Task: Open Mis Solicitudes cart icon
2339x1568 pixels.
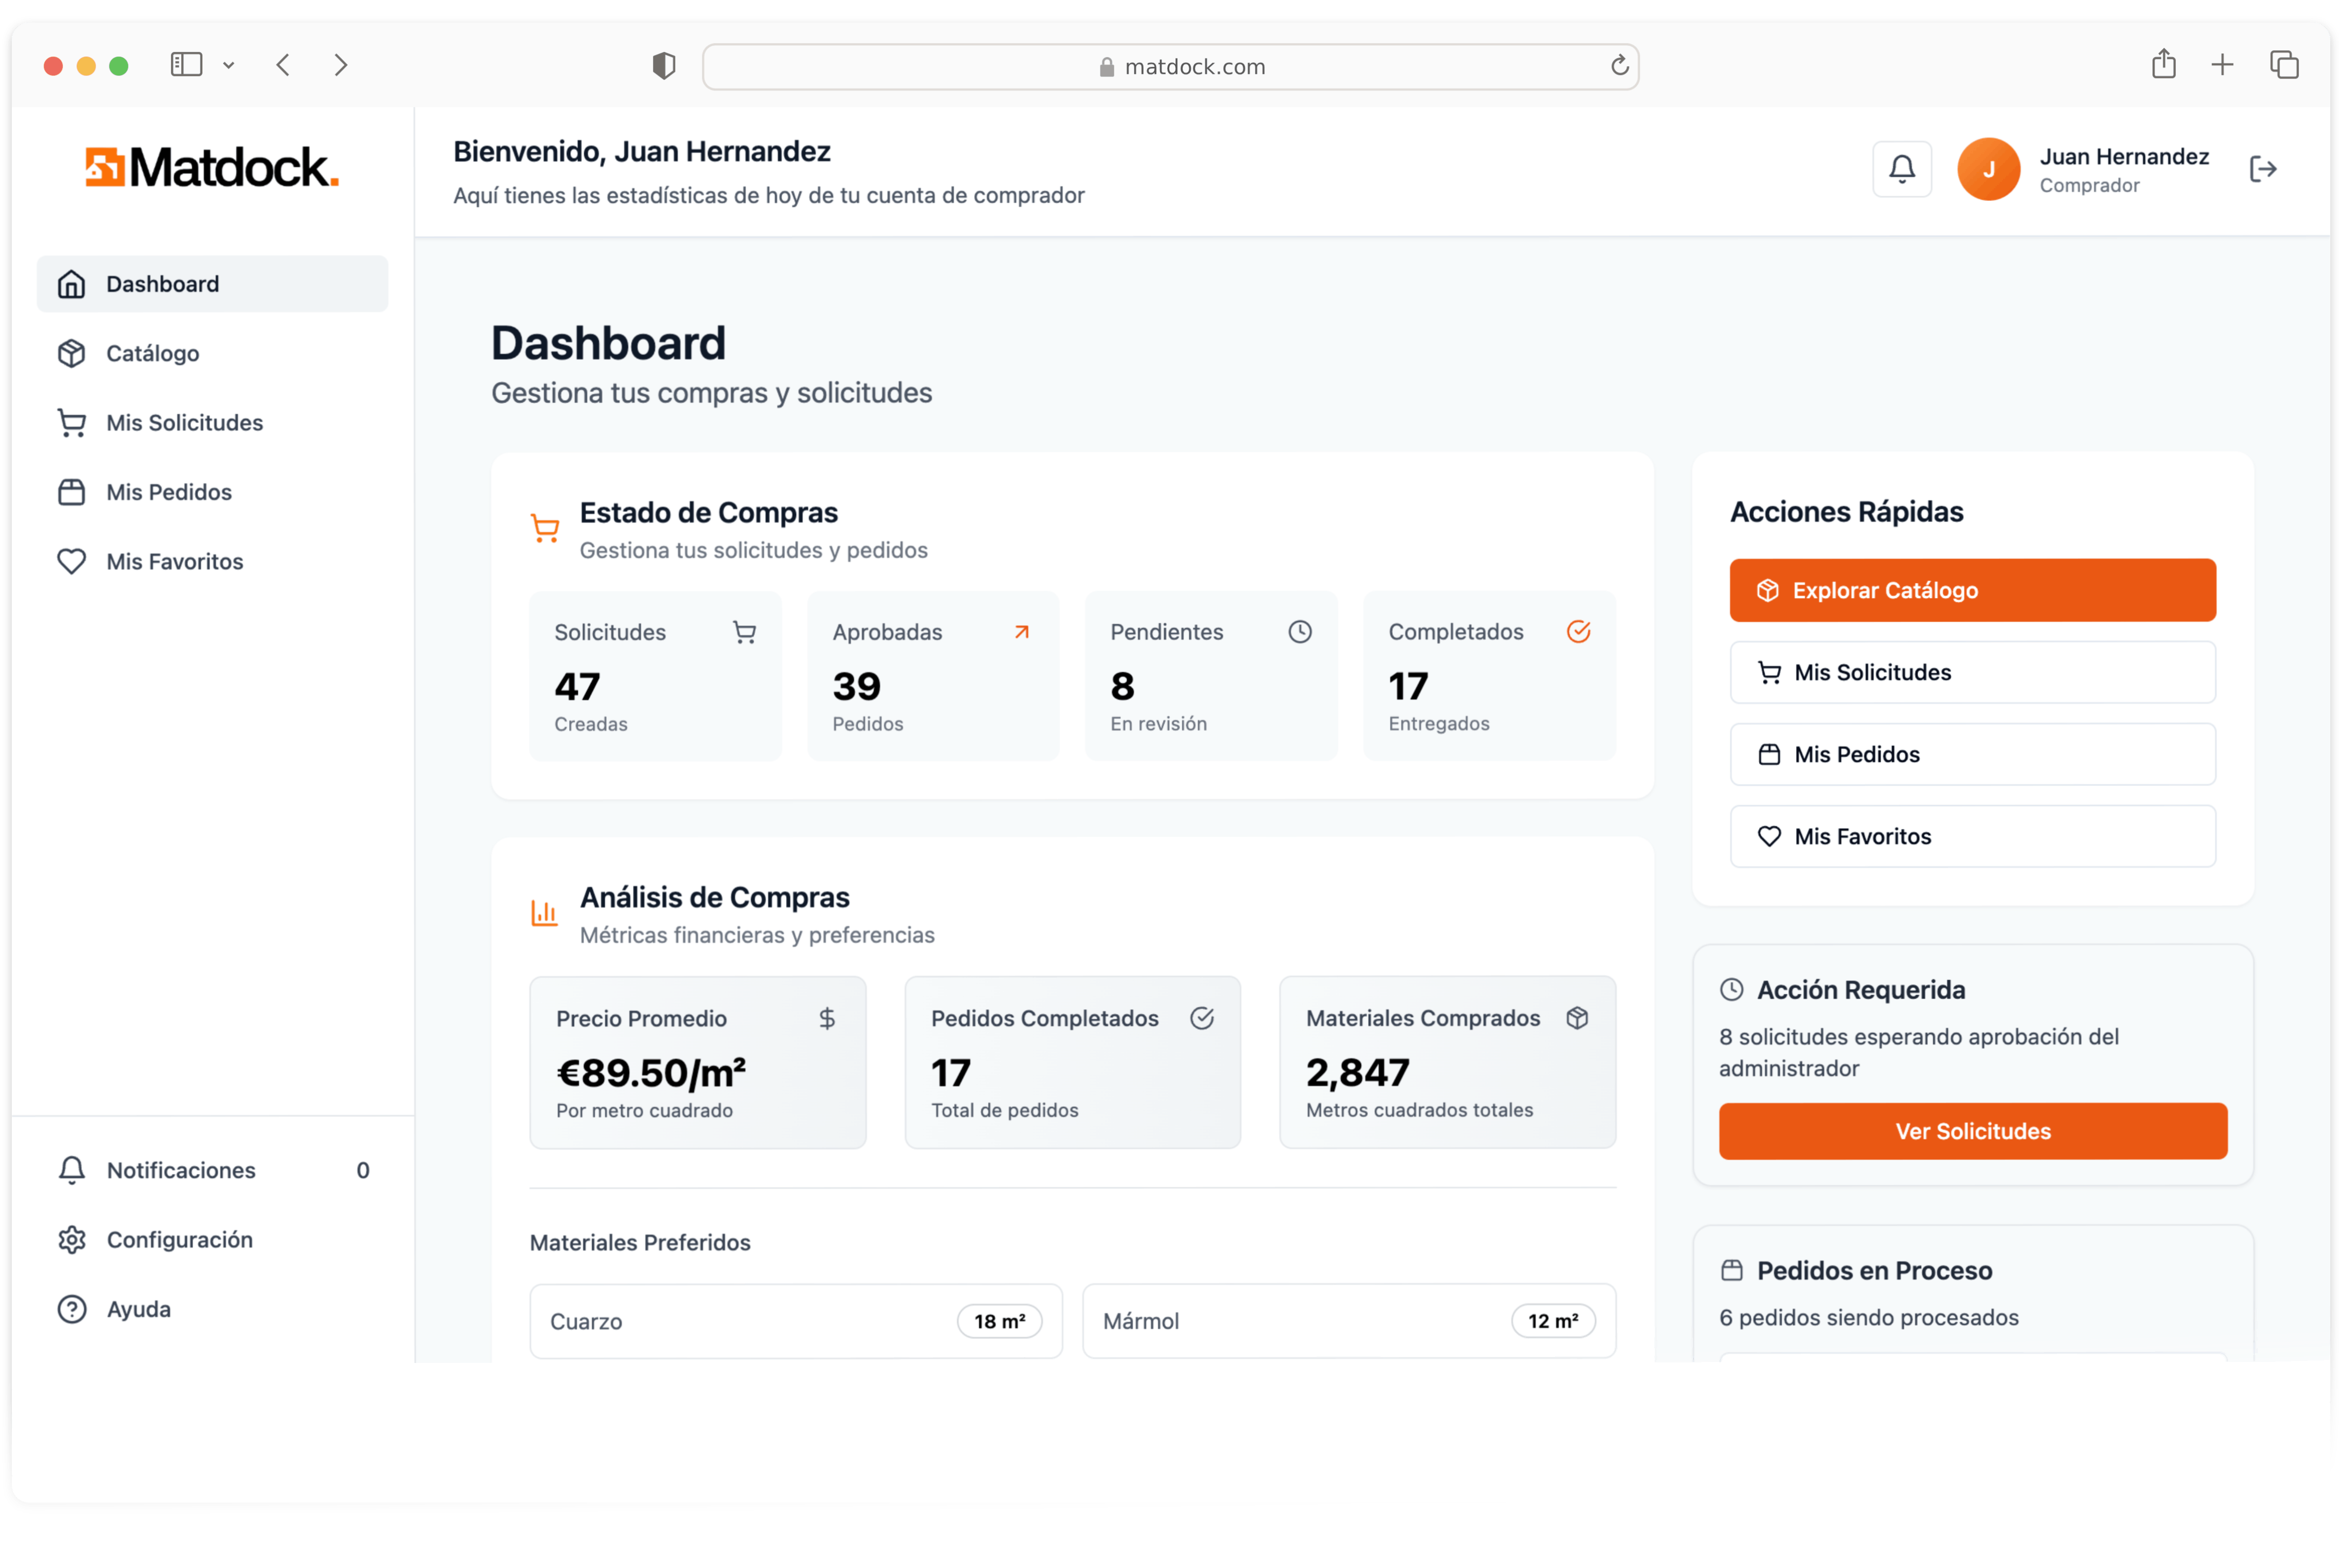Action: (x=71, y=422)
